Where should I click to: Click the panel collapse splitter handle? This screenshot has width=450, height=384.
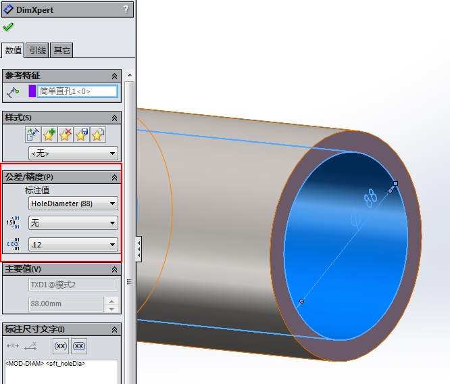(139, 249)
